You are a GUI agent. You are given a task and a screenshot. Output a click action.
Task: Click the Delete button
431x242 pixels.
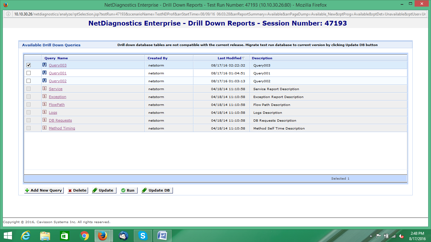tap(78, 190)
